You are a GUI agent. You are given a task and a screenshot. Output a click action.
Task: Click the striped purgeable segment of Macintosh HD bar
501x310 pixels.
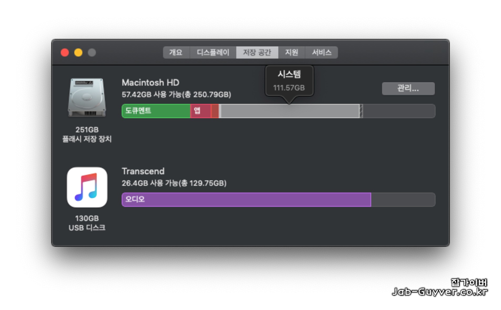361,111
